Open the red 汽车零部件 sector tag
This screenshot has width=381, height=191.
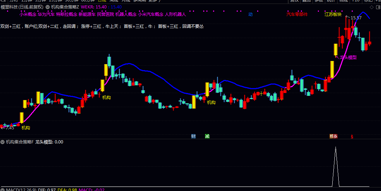(x=297, y=14)
